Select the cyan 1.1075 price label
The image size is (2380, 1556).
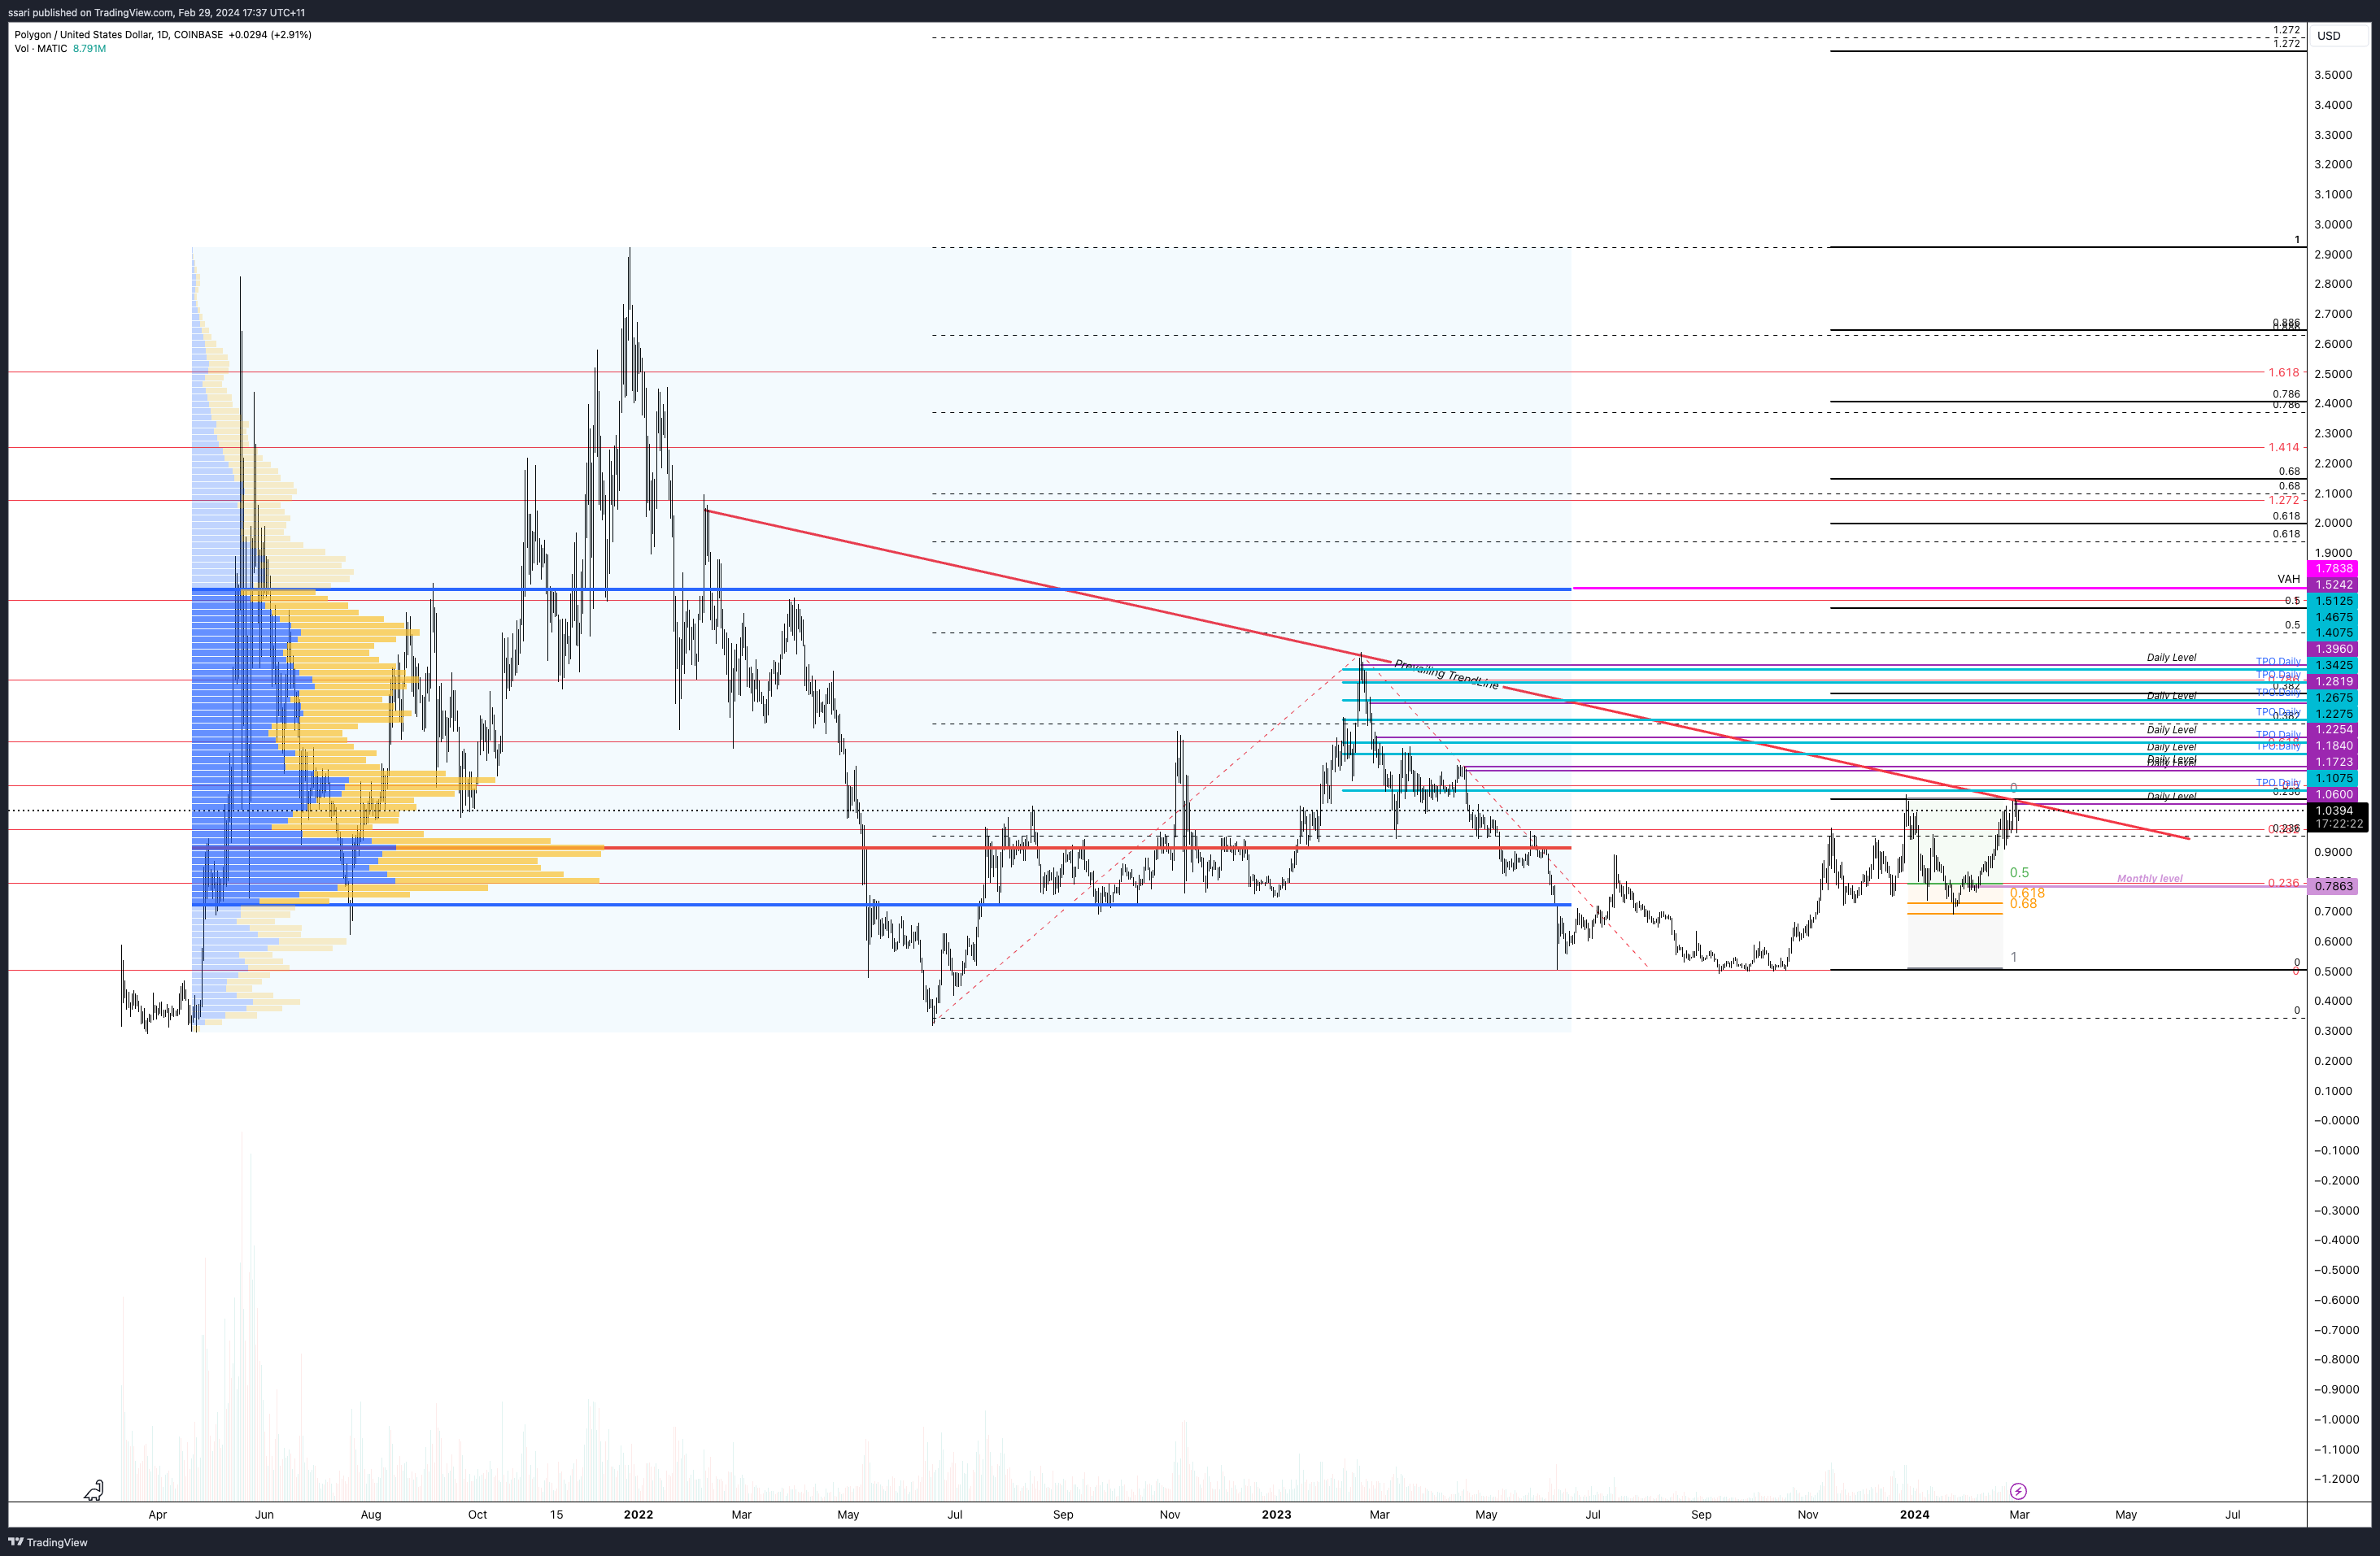[x=2334, y=777]
